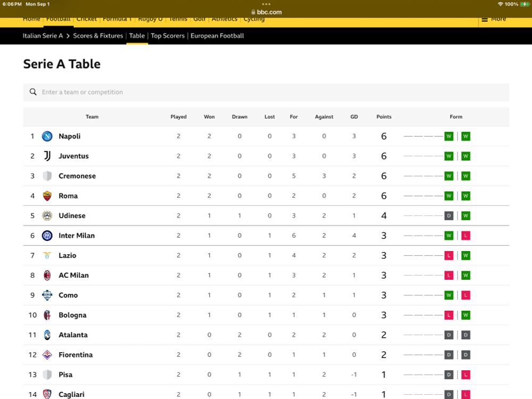
Task: Click the Fiorentina club crest
Action: pos(47,355)
